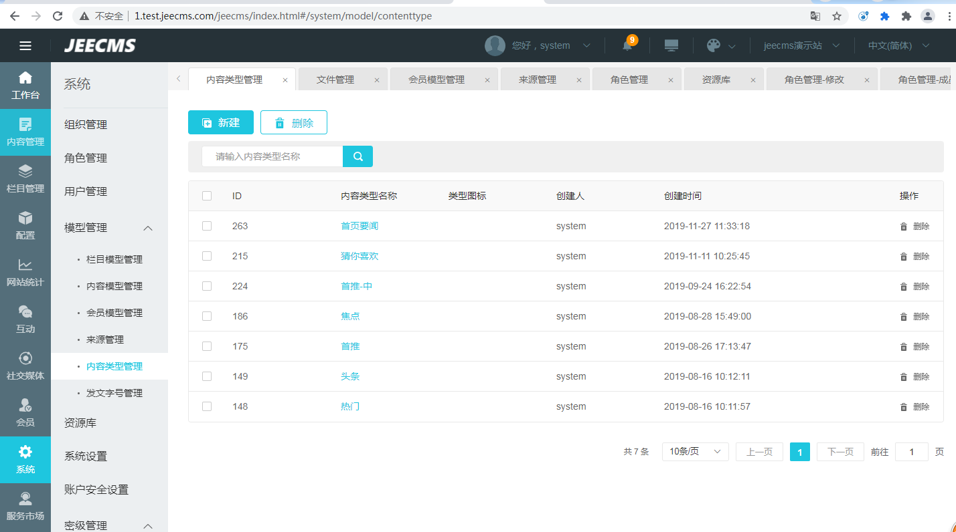Click the 新建 button
The height and width of the screenshot is (532, 956).
coord(221,123)
